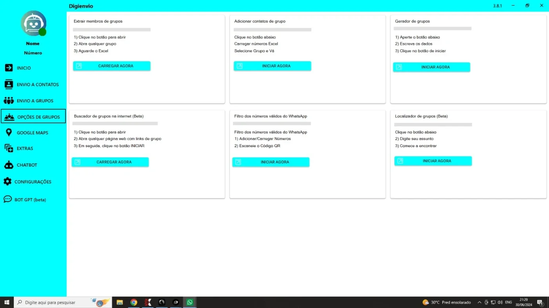Screen dimensions: 549x308
Task: Open Google Chrome from the taskbar
Action: coord(134,302)
